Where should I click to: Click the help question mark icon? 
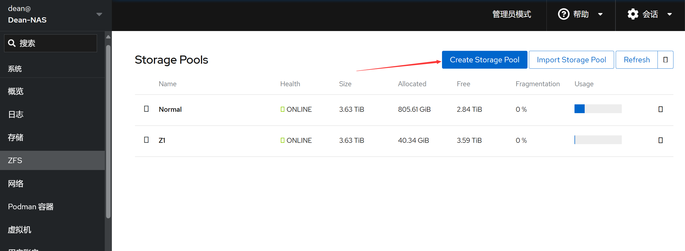[564, 14]
